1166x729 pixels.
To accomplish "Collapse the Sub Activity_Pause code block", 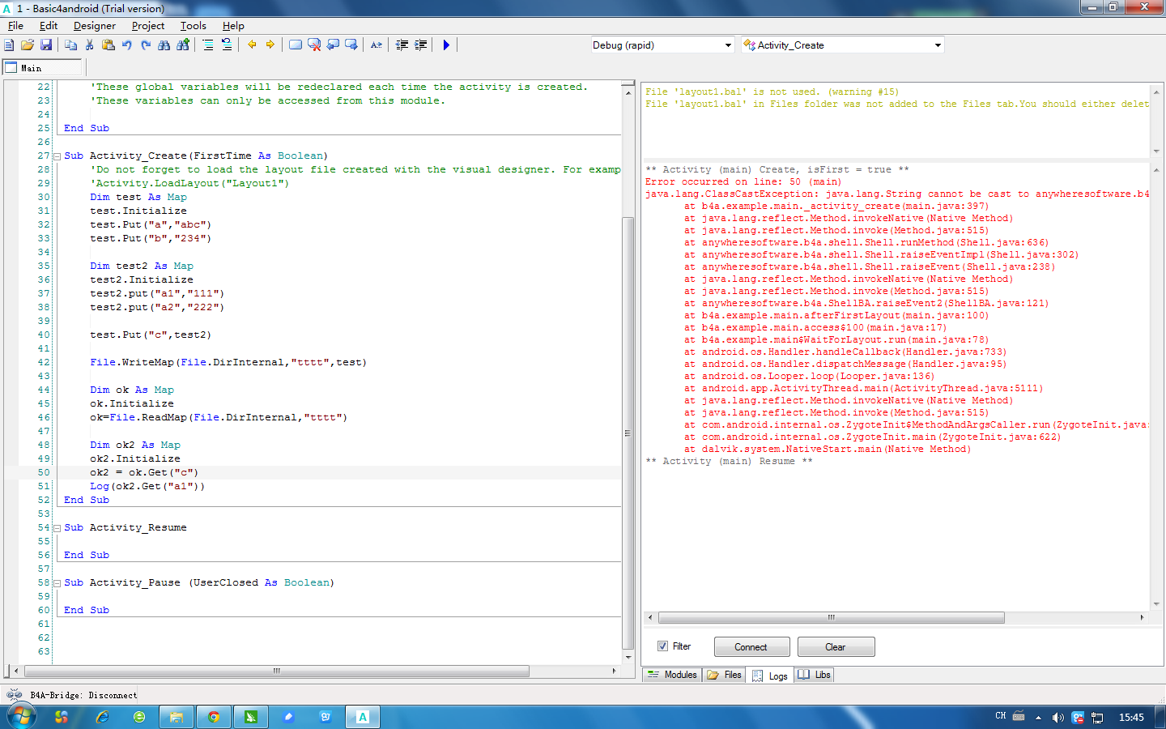I will 57,583.
